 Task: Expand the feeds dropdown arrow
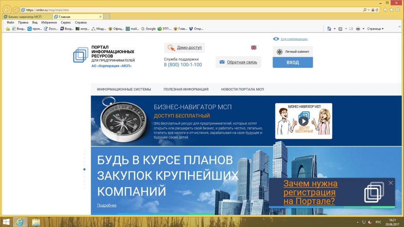pos(346,29)
